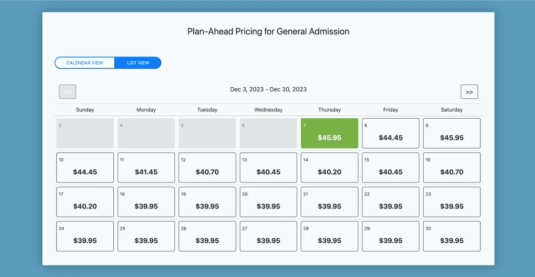Choose December 28 at $39.95
Image resolution: width=535 pixels, height=277 pixels.
click(330, 236)
